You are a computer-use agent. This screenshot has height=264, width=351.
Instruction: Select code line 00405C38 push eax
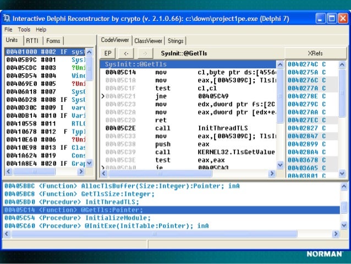coord(188,144)
